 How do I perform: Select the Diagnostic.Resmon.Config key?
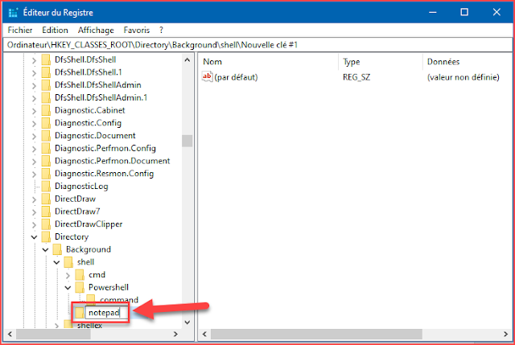point(104,174)
